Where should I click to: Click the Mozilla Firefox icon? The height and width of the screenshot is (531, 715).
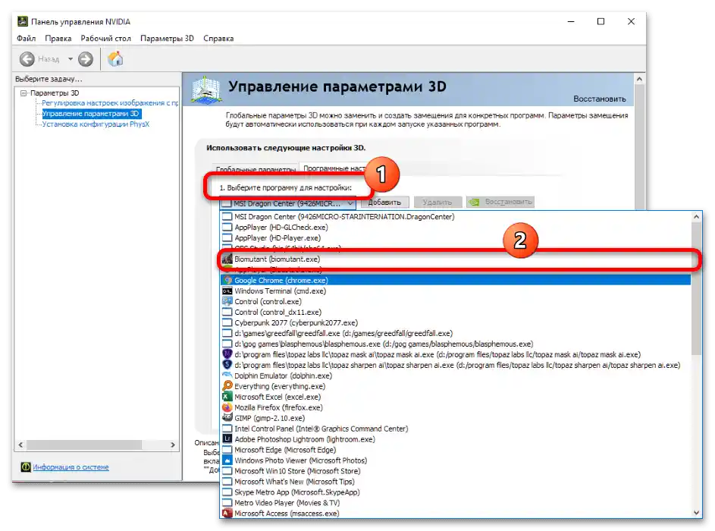click(227, 407)
